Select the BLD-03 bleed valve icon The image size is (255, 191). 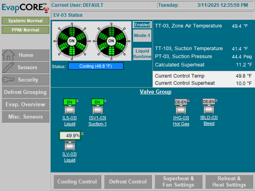pyautogui.click(x=209, y=109)
